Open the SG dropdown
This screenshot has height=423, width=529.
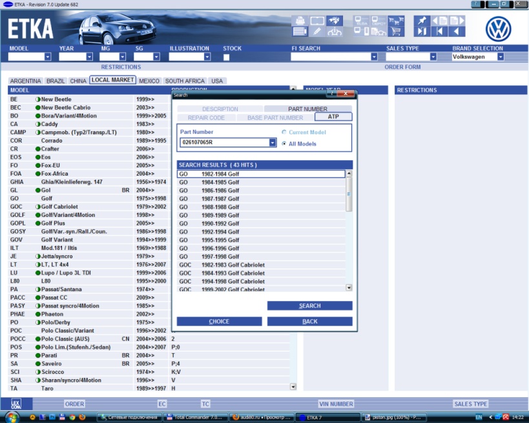pos(156,57)
